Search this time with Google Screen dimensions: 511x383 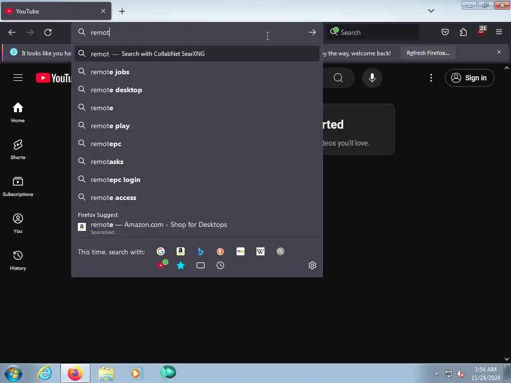tap(160, 251)
